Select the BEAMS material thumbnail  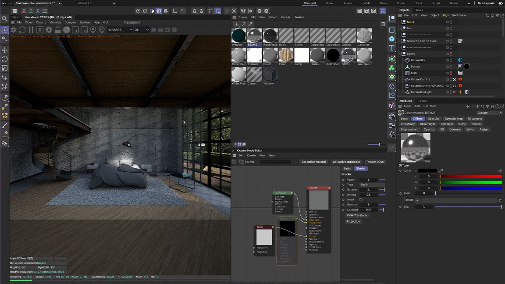pyautogui.click(x=254, y=36)
